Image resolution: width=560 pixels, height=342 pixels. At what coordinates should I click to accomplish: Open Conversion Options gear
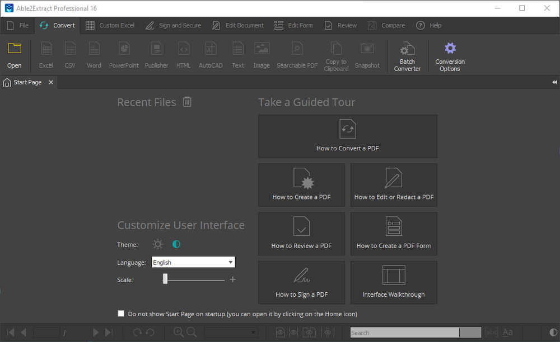[450, 56]
